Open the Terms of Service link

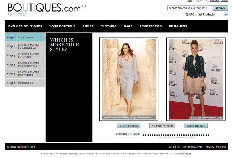(192, 147)
